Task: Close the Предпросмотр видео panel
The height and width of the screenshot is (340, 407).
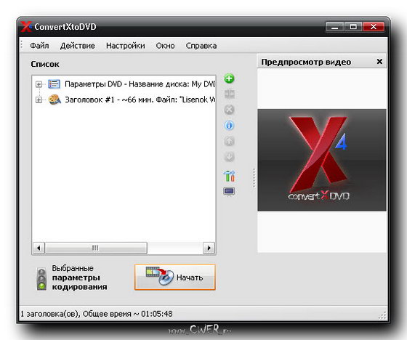Action: 379,62
